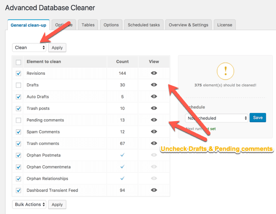Click the eye icon for Pending comments
The width and height of the screenshot is (276, 214).
coord(154,120)
